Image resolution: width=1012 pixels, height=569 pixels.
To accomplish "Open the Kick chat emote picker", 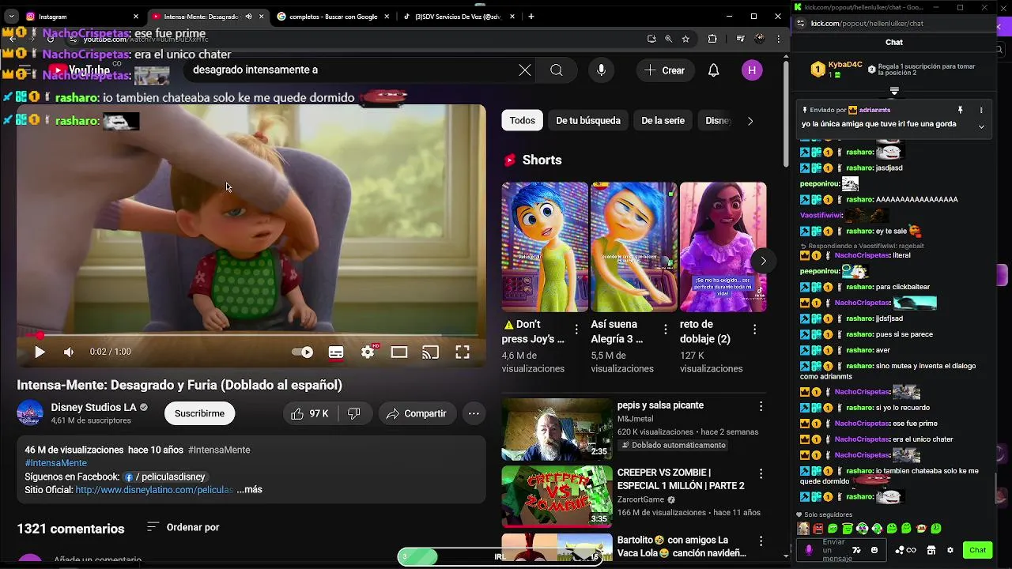I will 874,550.
